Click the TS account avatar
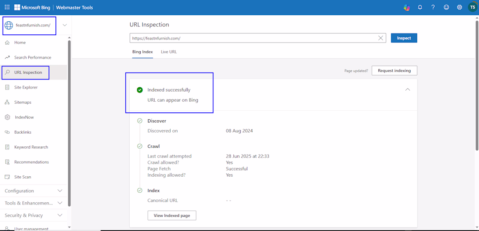The height and width of the screenshot is (231, 479). coord(472,7)
